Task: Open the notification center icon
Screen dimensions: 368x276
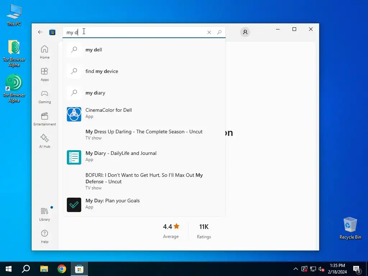Action: pos(356,269)
